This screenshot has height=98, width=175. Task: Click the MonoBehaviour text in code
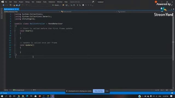(55, 24)
